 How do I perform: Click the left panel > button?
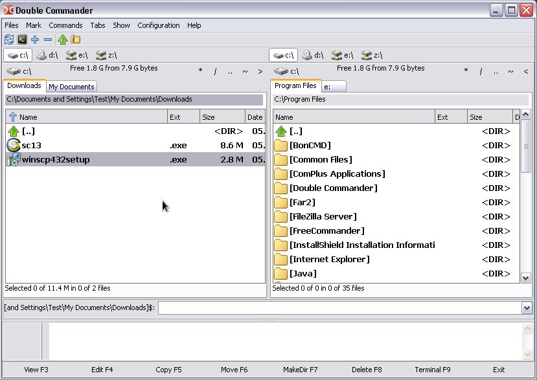pyautogui.click(x=260, y=71)
